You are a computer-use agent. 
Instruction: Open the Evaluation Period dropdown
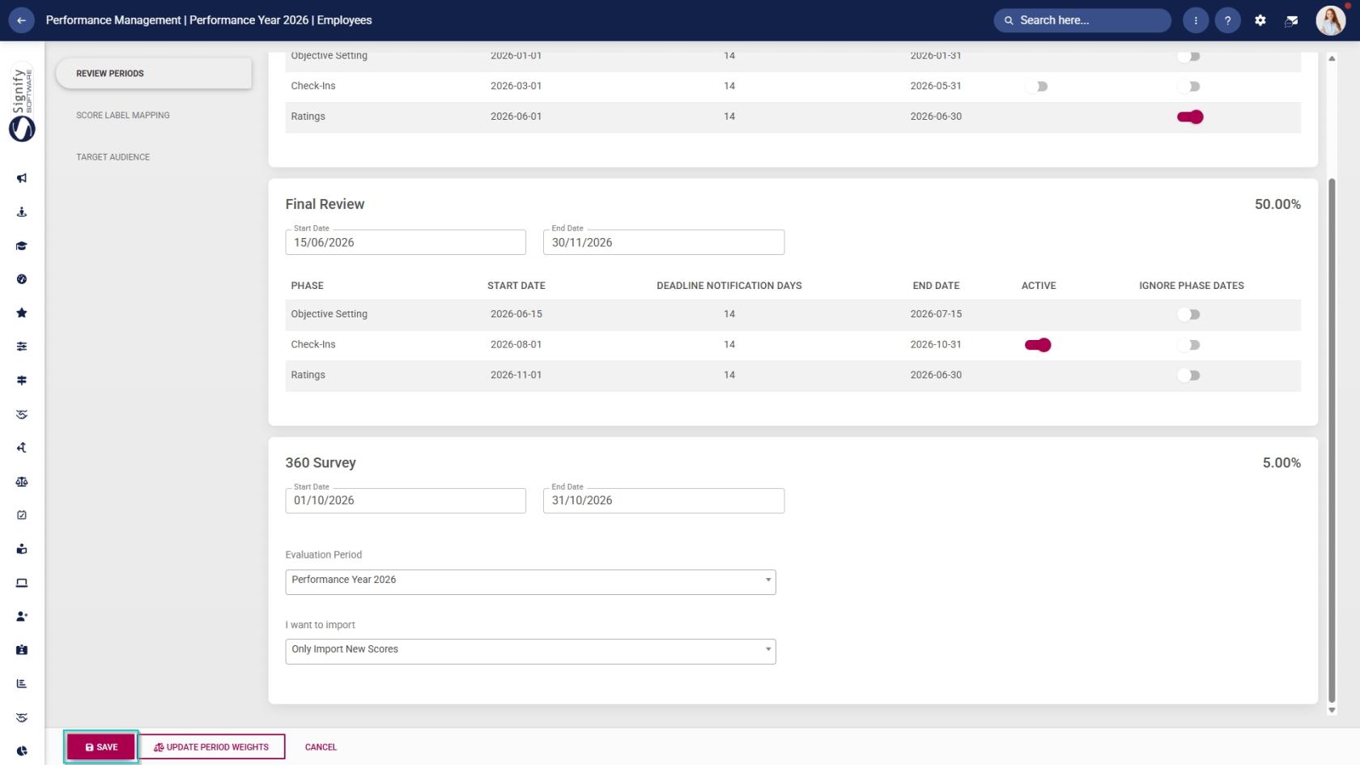[x=530, y=581]
